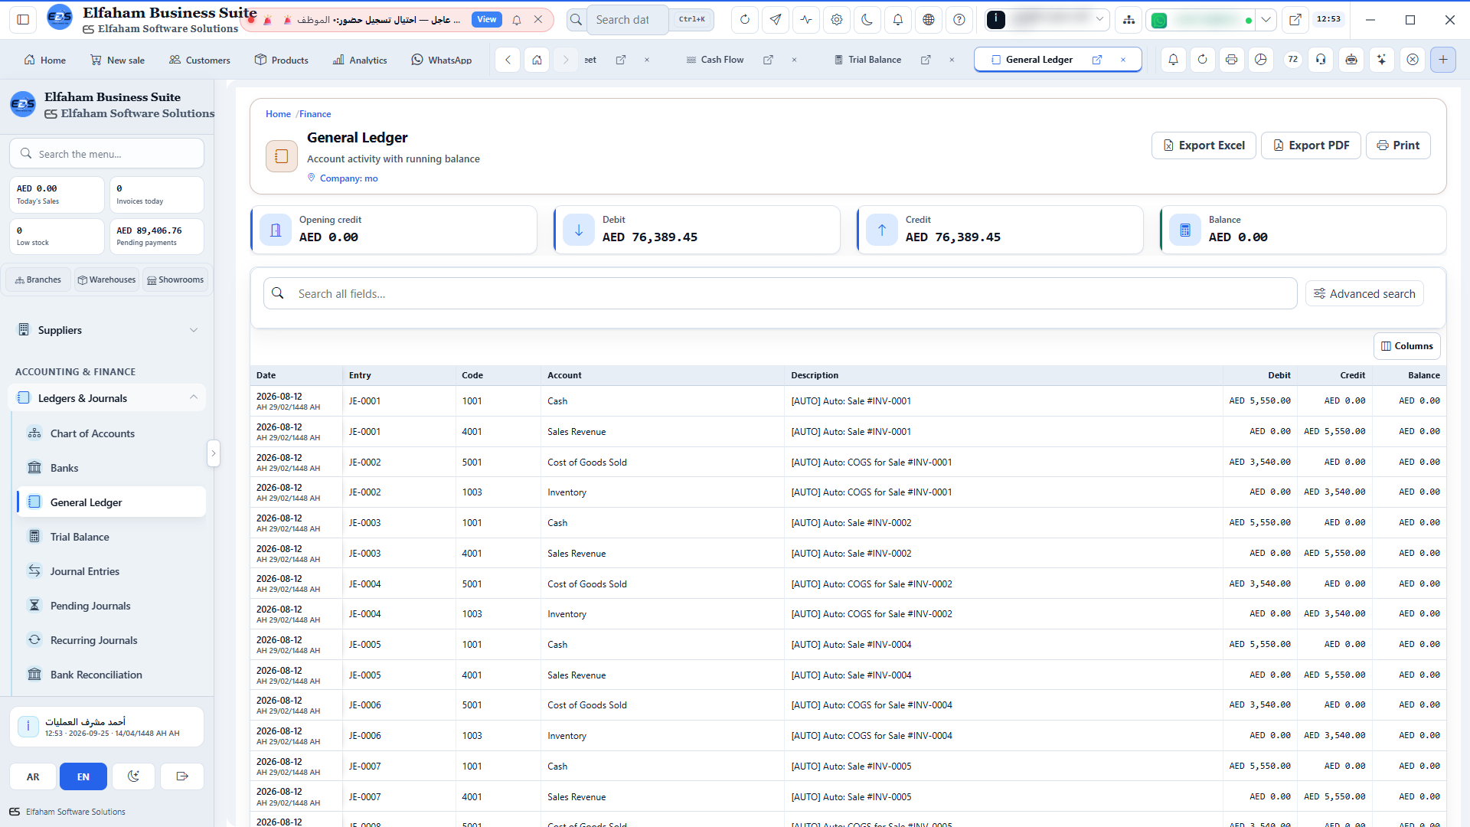Open the pie chart icon in tab bar

click(x=1260, y=60)
